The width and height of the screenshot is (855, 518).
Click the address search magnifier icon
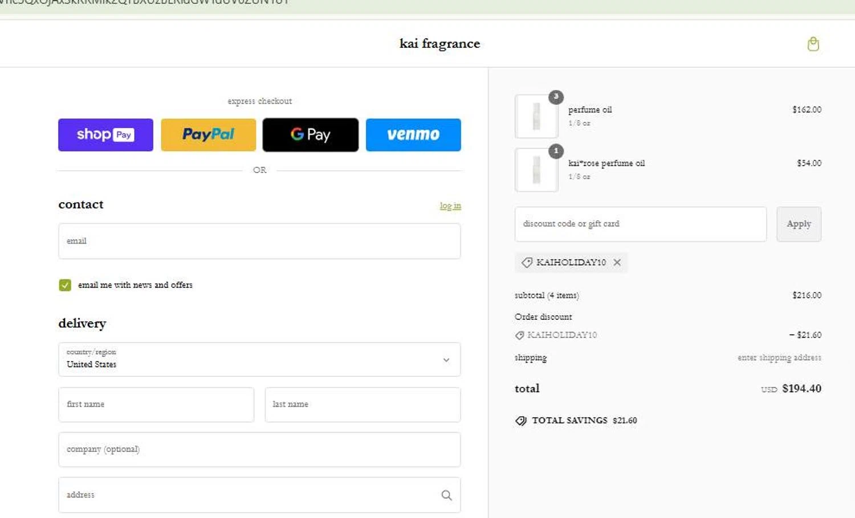click(447, 495)
